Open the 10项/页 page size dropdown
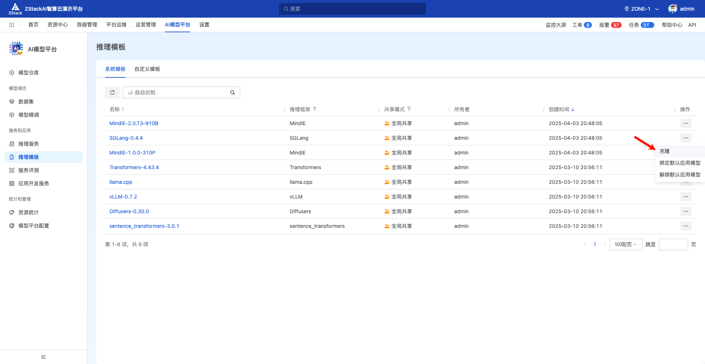The width and height of the screenshot is (705, 364). tap(626, 244)
